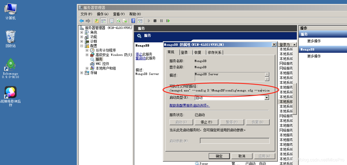The height and width of the screenshot is (165, 347).
Task: Select 任务计划程序 in the tree
Action: (x=106, y=50)
